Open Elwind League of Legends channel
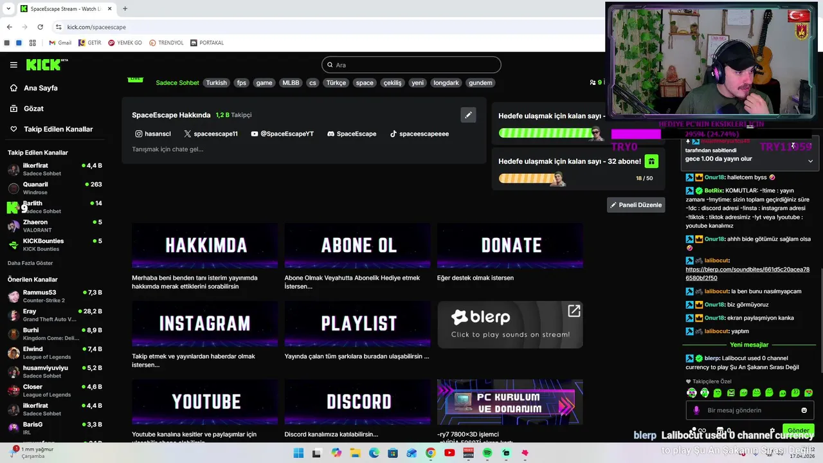 coord(55,352)
